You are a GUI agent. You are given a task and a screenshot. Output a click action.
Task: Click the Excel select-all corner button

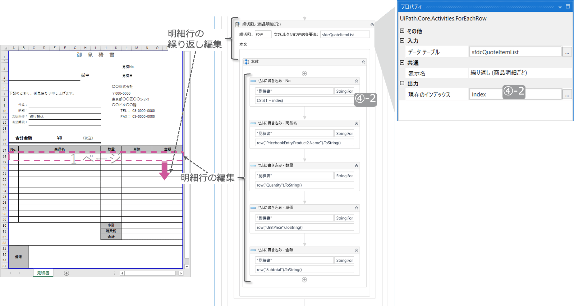(4, 48)
